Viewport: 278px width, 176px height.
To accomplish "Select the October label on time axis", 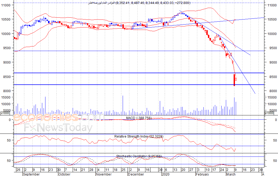I will click(x=64, y=174).
